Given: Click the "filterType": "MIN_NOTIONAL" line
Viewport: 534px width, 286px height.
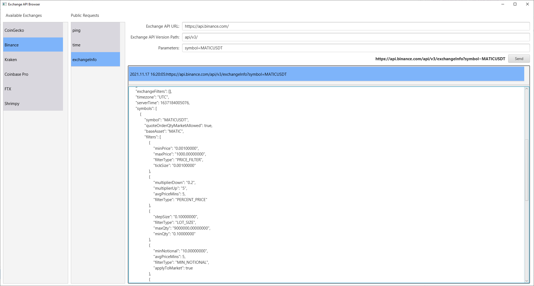Looking at the screenshot, I should click(181, 262).
